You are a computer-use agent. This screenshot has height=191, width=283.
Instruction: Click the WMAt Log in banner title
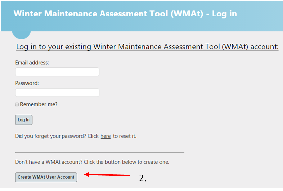coord(125,14)
